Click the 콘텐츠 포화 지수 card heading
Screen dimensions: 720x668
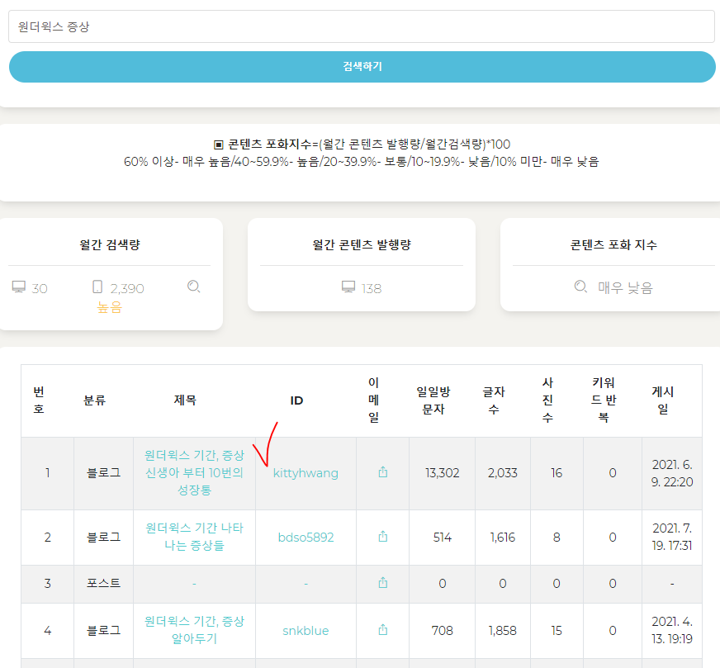(613, 244)
